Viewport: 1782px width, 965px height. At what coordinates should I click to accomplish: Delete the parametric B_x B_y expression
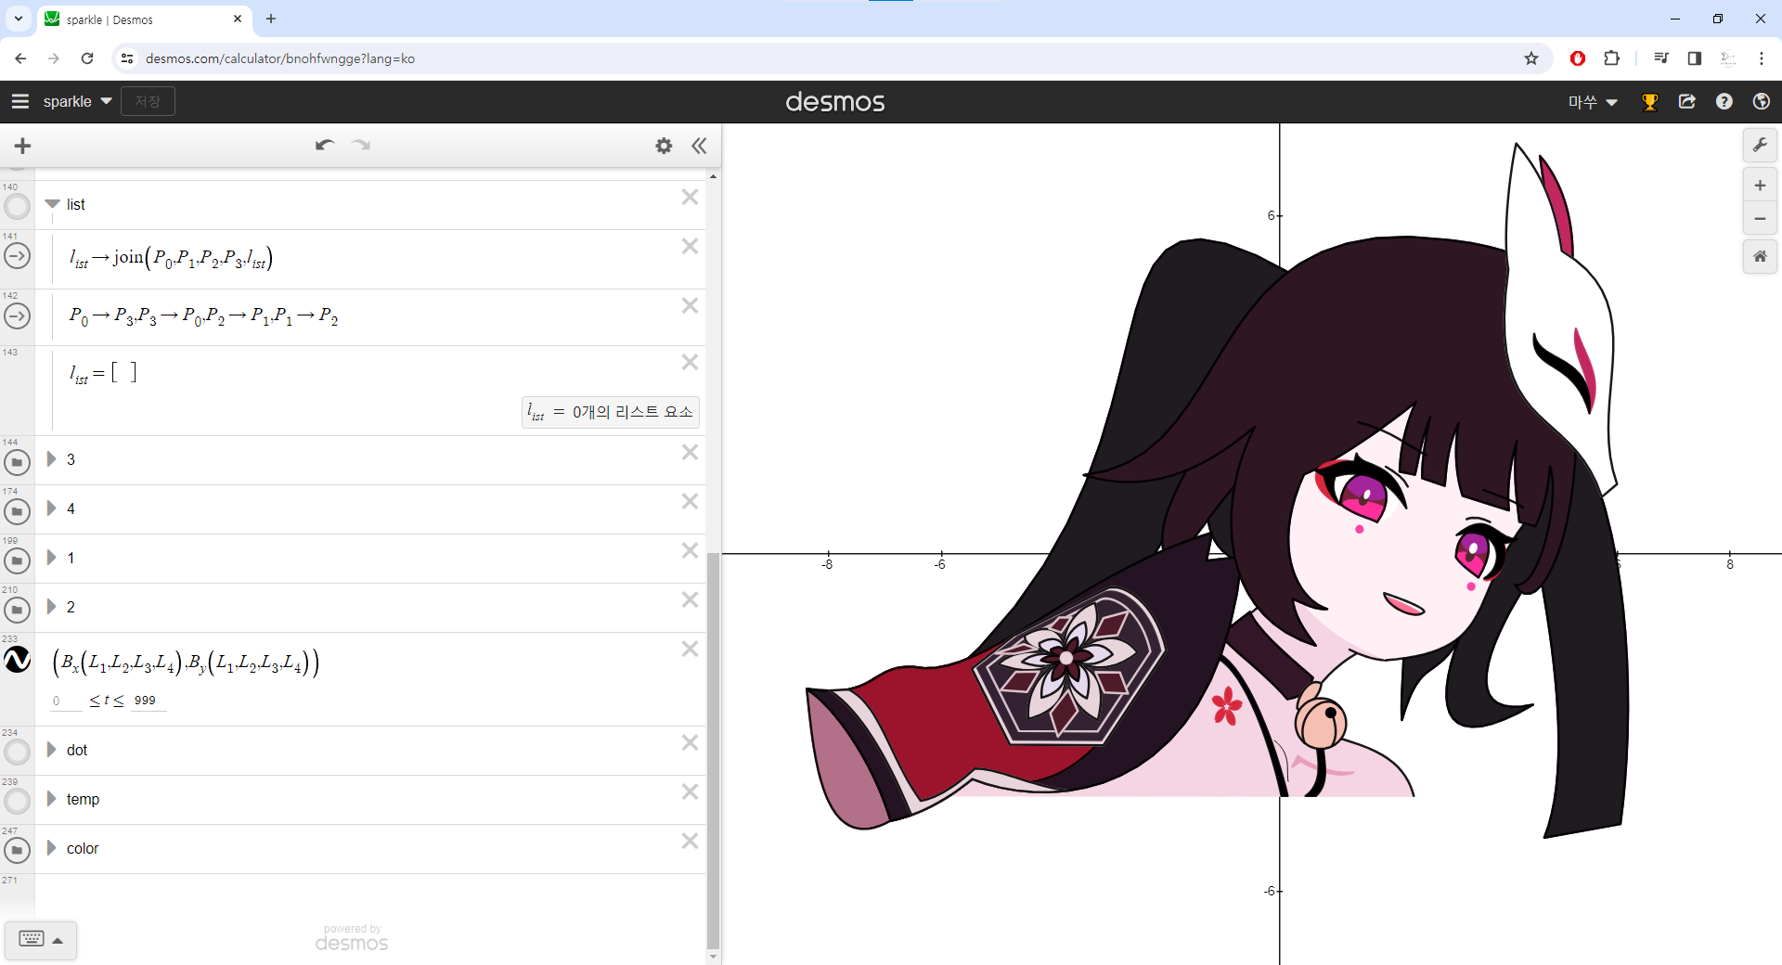click(690, 649)
